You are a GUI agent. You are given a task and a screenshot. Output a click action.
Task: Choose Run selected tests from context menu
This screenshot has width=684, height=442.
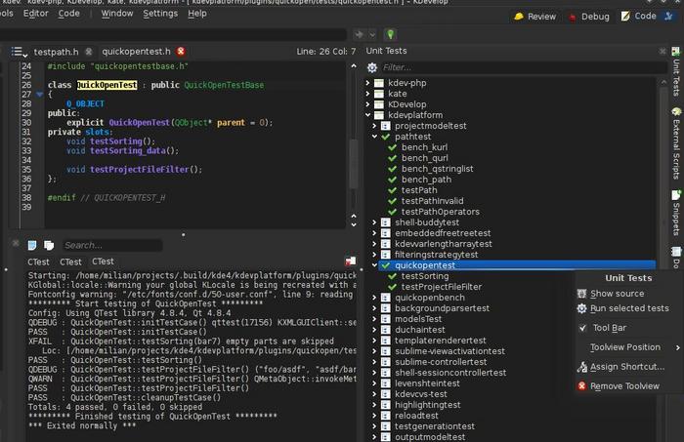[629, 308]
